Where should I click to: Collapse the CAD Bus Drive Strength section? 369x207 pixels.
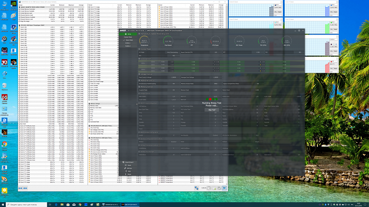[139, 152]
